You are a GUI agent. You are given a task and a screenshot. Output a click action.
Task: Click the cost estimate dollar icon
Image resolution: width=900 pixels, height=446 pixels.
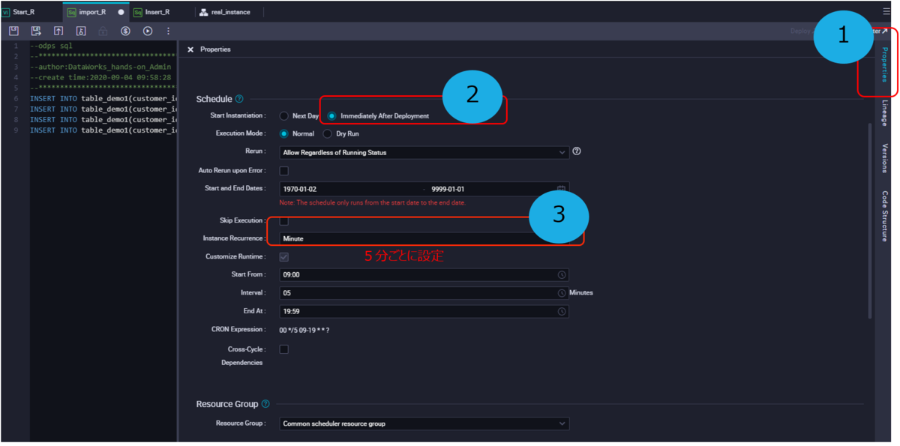125,31
